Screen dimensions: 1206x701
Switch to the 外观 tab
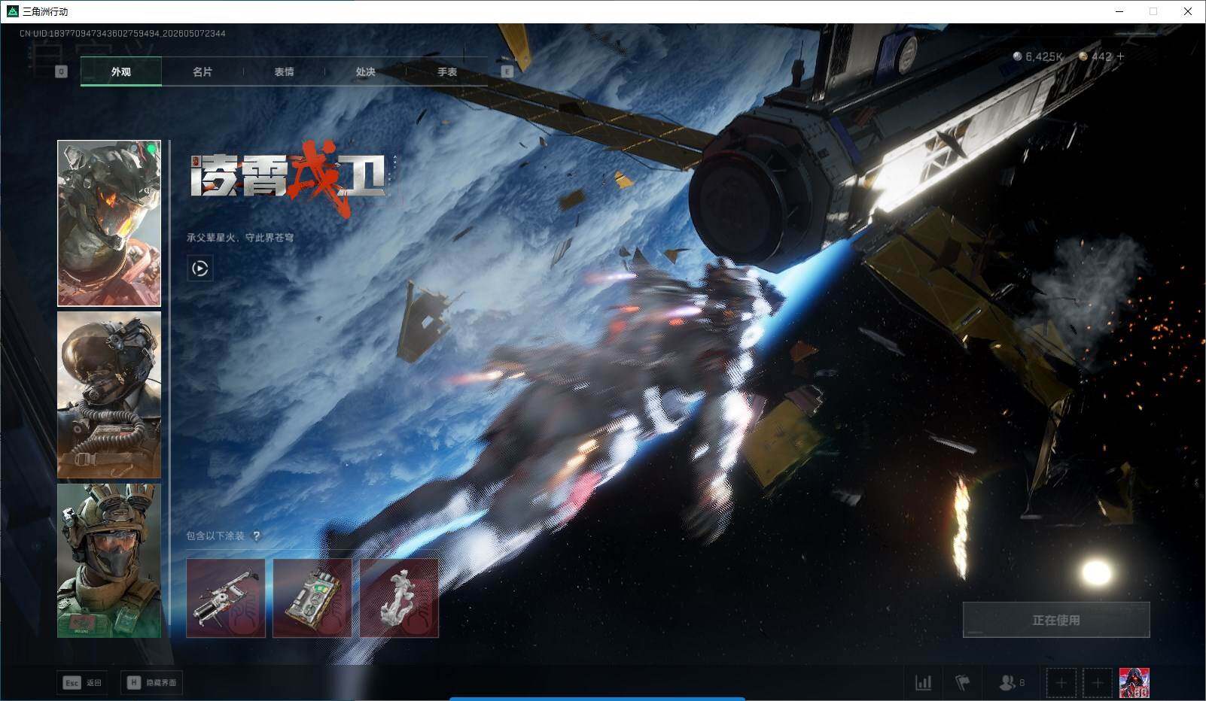120,71
